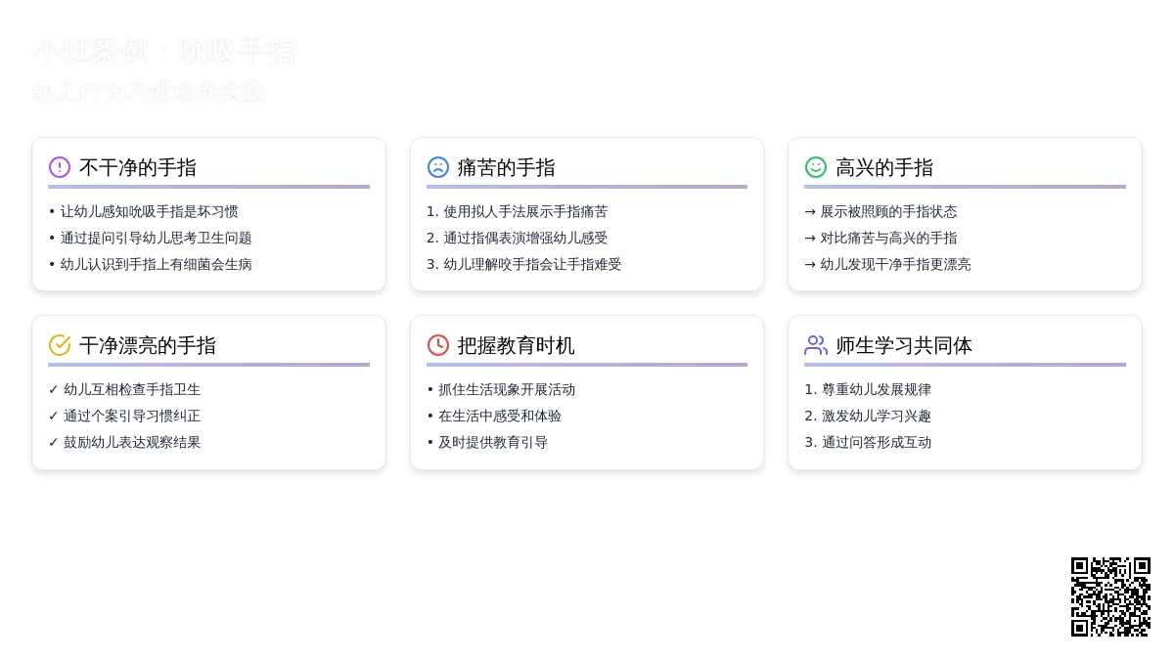Viewport: 1174px width, 660px height.
Task: Click the slide title 小班案例：吮吸手指
Action: [x=163, y=51]
